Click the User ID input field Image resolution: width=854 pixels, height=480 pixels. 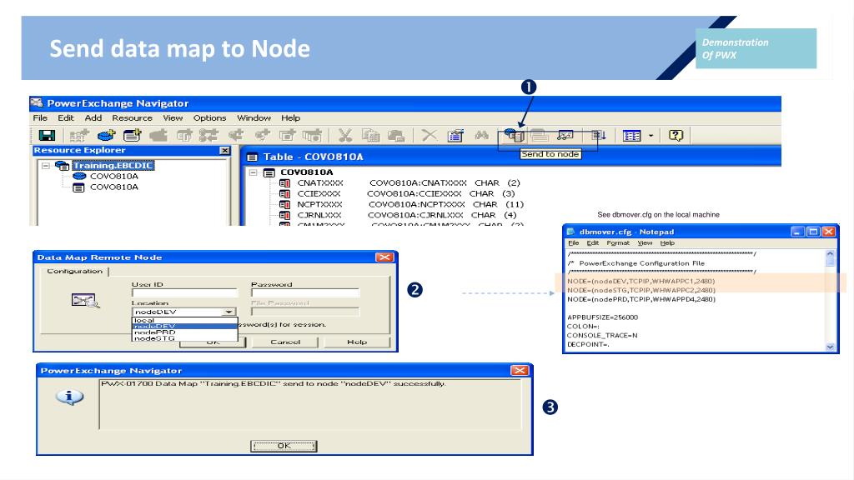[x=184, y=293]
